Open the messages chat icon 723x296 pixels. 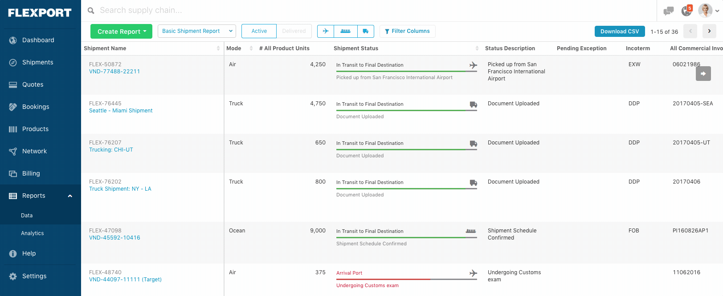668,11
